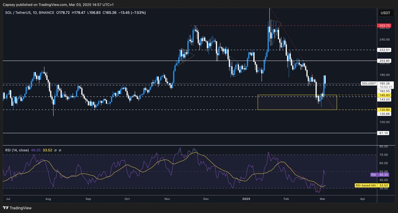Select the RSI (14, close) indicator legend
398x213 pixels.
coord(17,150)
